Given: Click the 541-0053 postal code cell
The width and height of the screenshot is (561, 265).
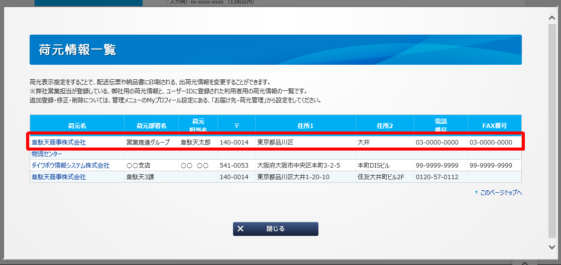Looking at the screenshot, I should [234, 166].
